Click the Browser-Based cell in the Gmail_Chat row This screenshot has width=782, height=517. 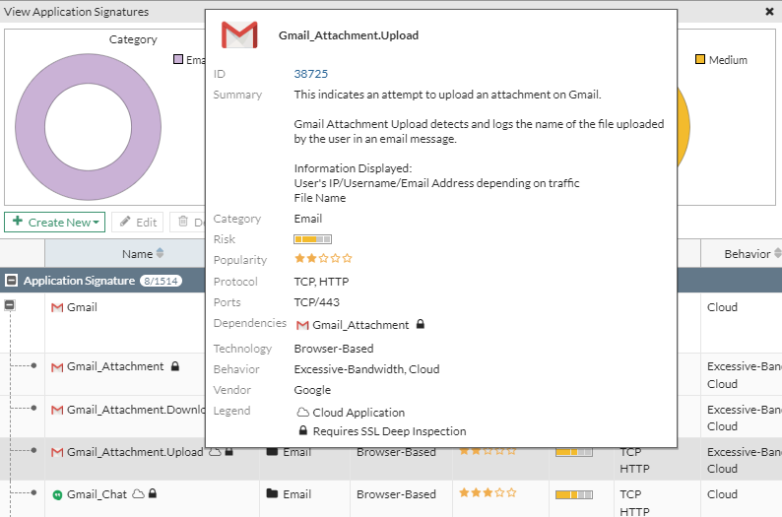pyautogui.click(x=396, y=494)
